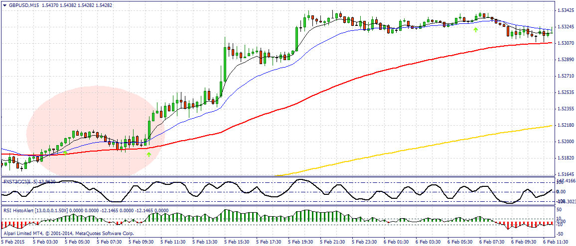Click the green up arrow near 5 Feb 09:30
The height and width of the screenshot is (246, 576).
[x=149, y=155]
